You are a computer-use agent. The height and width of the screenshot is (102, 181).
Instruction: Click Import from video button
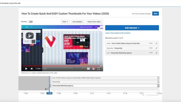pos(94,22)
